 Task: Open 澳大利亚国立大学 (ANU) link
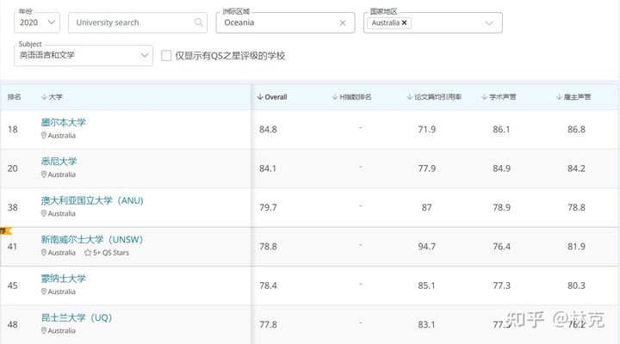(92, 200)
